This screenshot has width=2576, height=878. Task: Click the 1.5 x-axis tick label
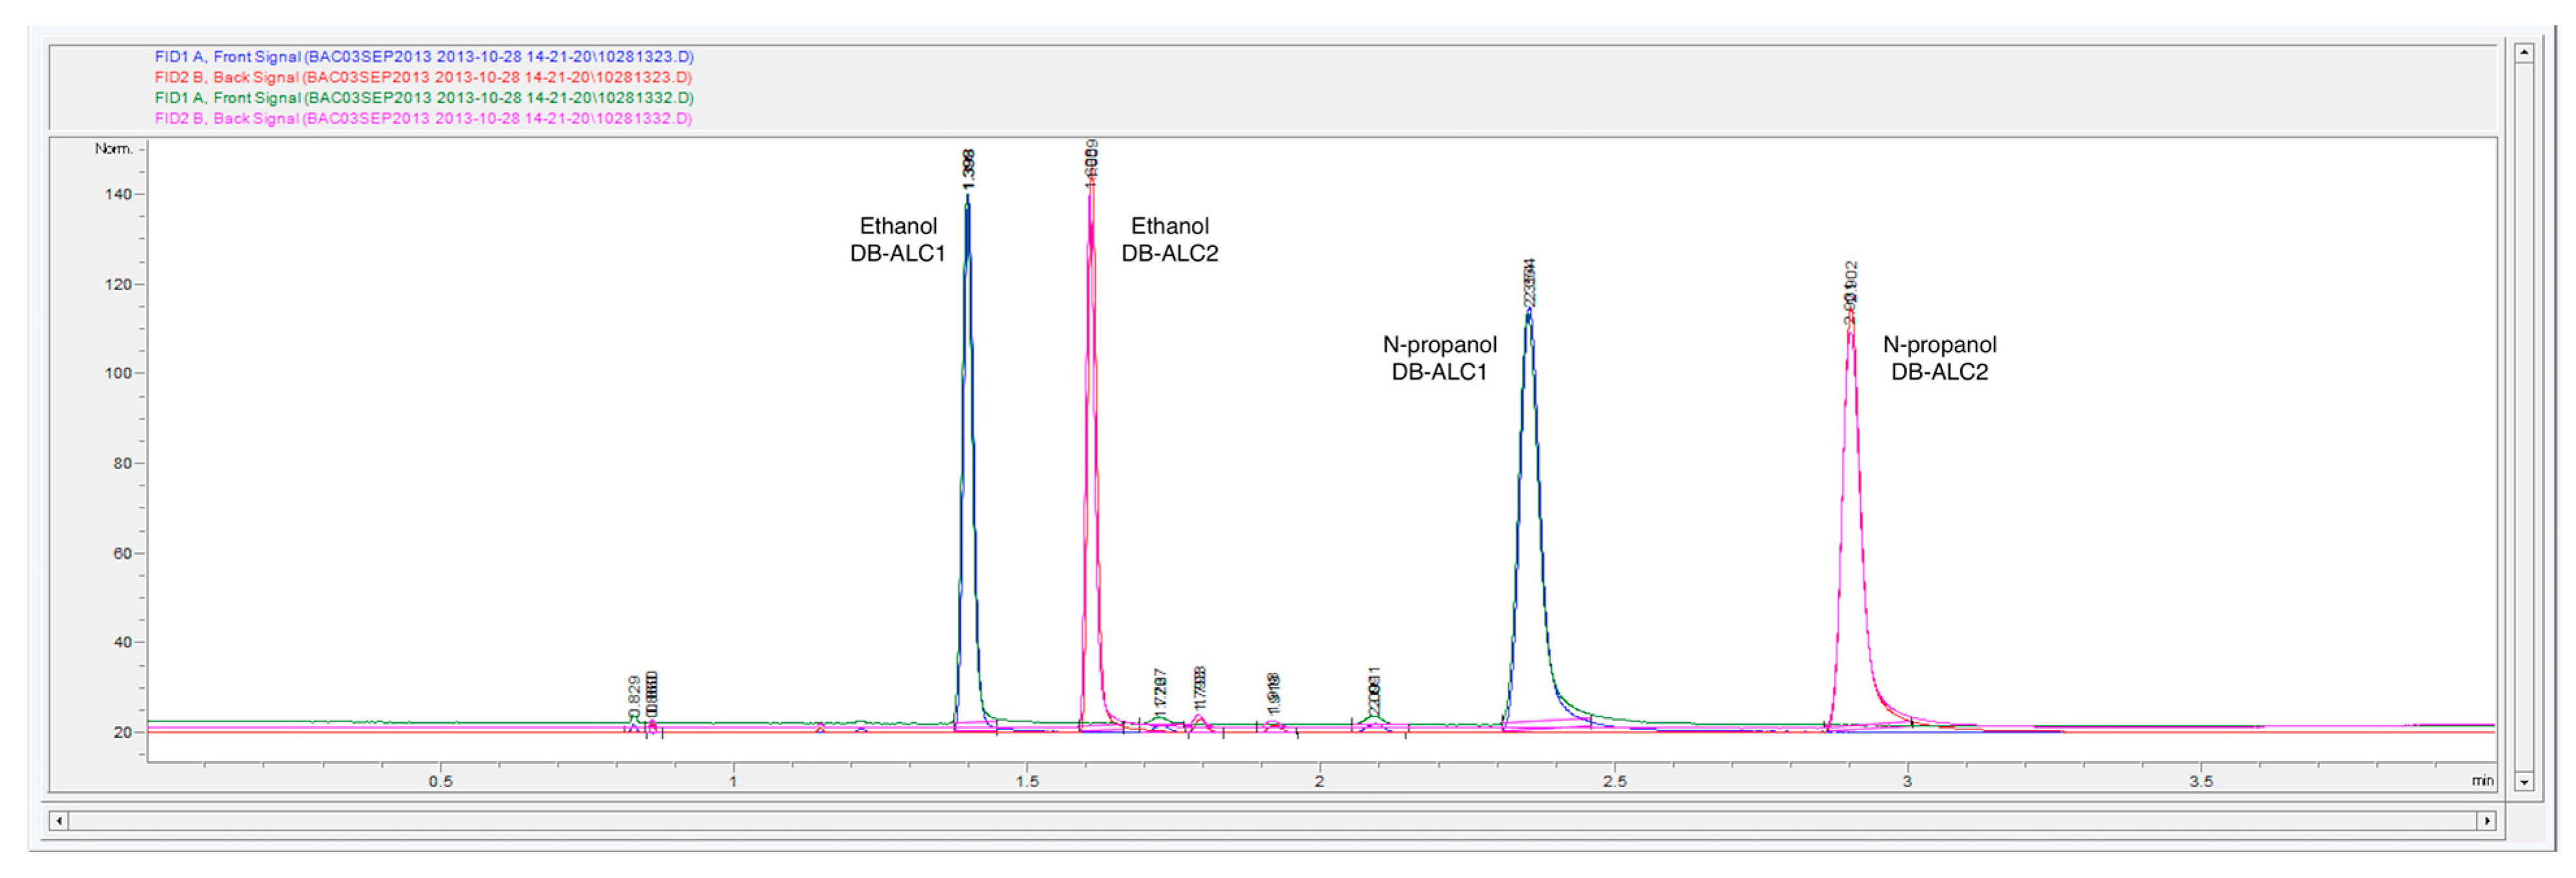click(x=1027, y=781)
